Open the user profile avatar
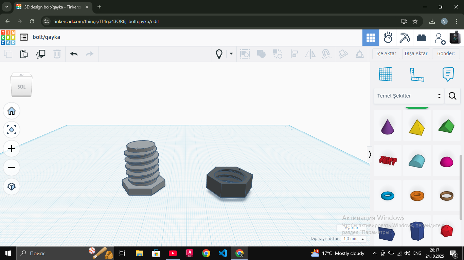Image resolution: width=464 pixels, height=260 pixels. (x=456, y=37)
